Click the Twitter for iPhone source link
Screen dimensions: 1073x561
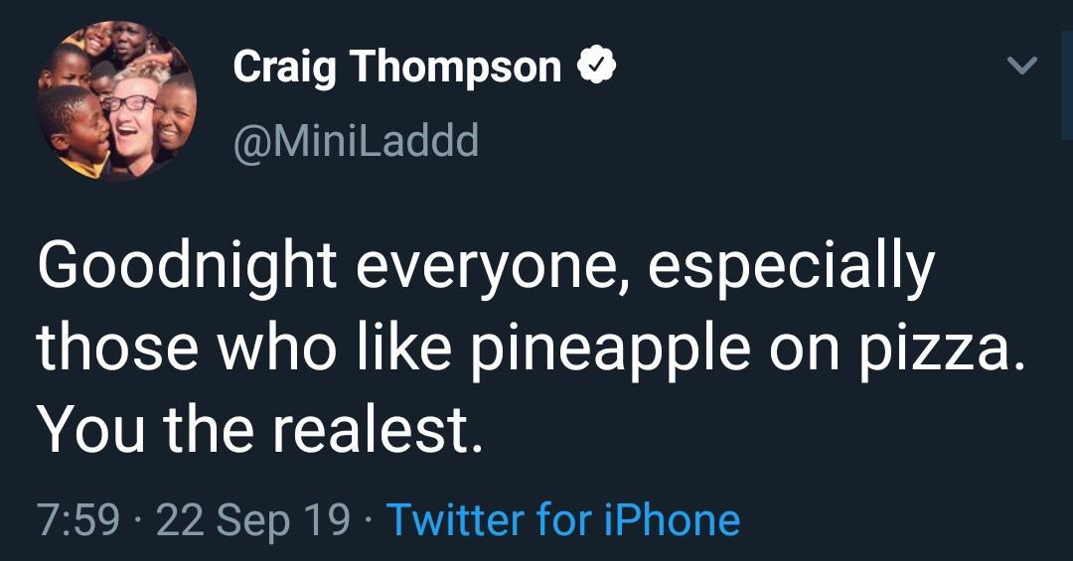(x=562, y=519)
